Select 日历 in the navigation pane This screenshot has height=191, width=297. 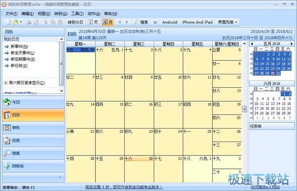tap(33, 115)
